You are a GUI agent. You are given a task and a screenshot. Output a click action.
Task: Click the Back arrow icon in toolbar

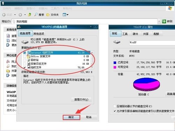pos(4,15)
